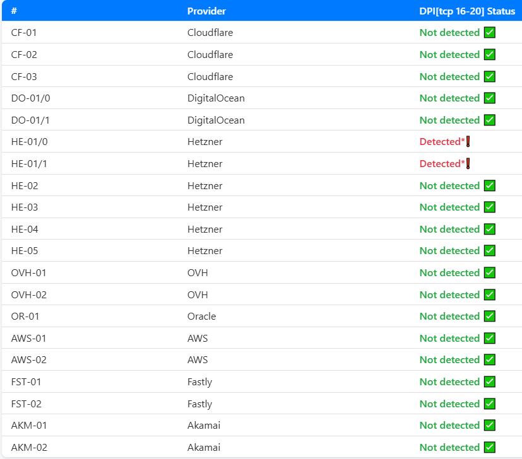Viewport: 522px width, 459px height.
Task: Click 'Hetzner' provider in HE-01/0 row
Action: pyautogui.click(x=205, y=142)
